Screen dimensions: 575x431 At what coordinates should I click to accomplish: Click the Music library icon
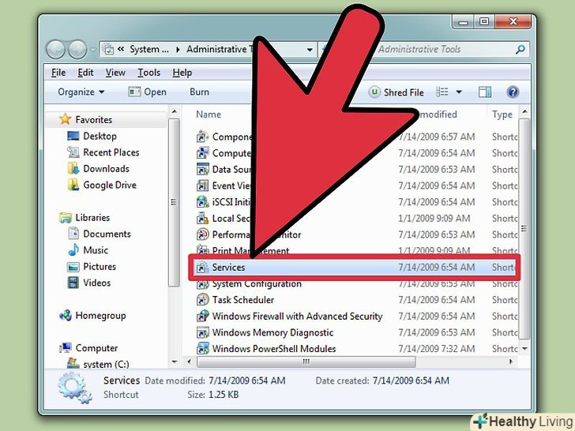coord(73,250)
